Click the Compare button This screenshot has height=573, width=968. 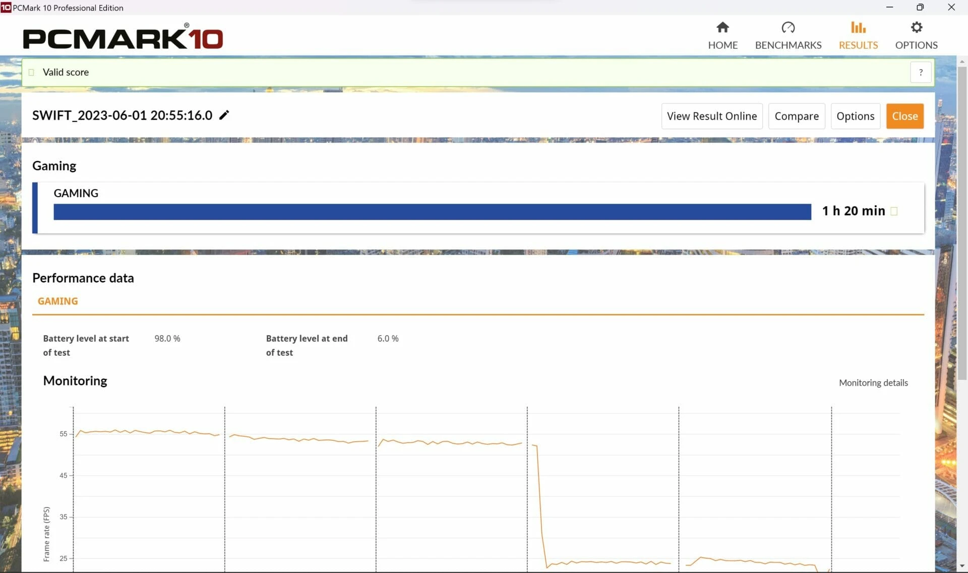pos(796,116)
